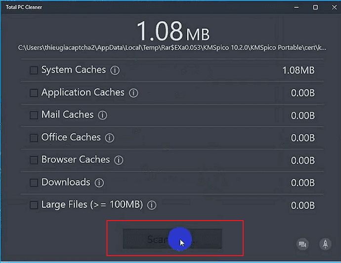Click the info icon beside Downloads
The height and width of the screenshot is (263, 341).
coord(99,183)
